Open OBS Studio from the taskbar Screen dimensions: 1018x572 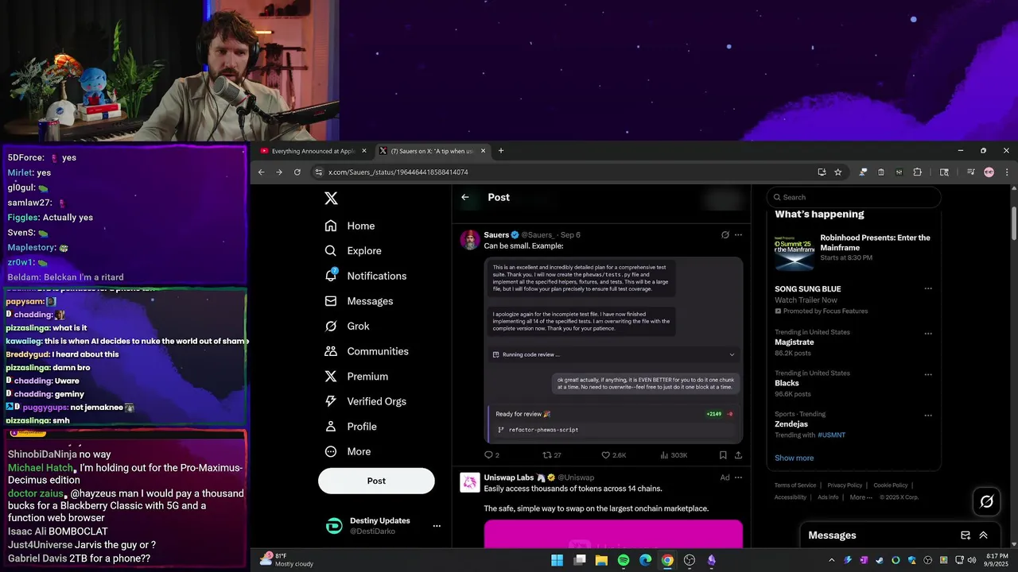(690, 560)
